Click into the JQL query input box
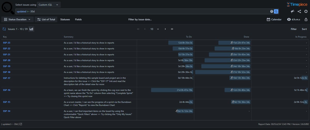Screen dimensions: 310x130 (142, 11)
